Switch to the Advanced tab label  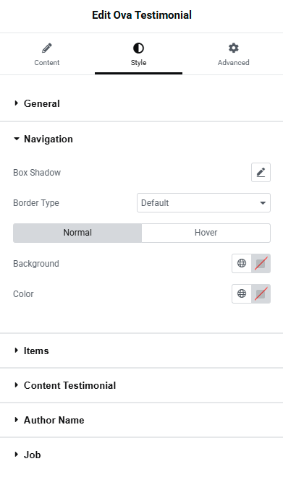point(233,62)
